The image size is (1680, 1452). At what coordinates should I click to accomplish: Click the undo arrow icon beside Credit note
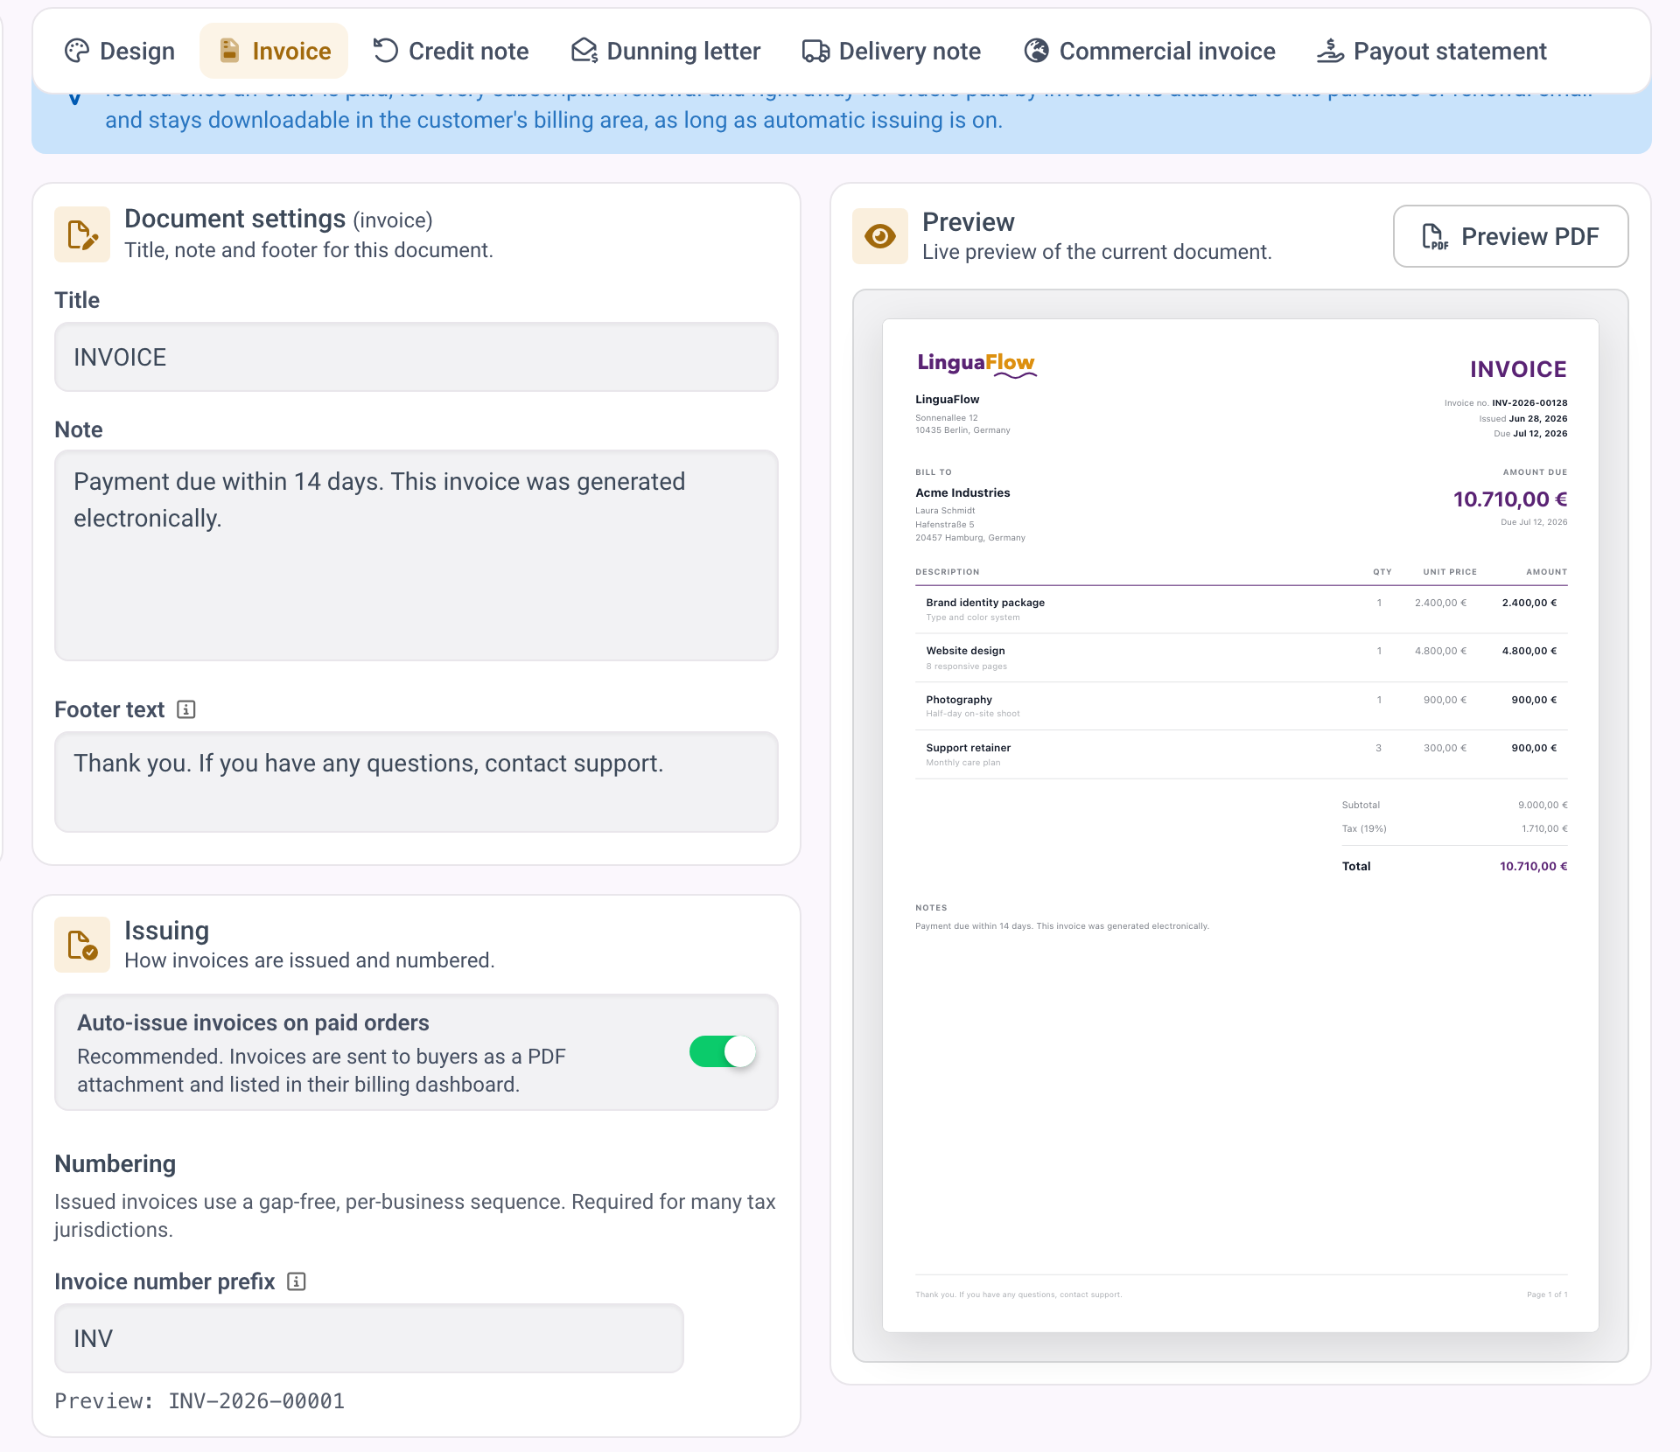coord(386,51)
